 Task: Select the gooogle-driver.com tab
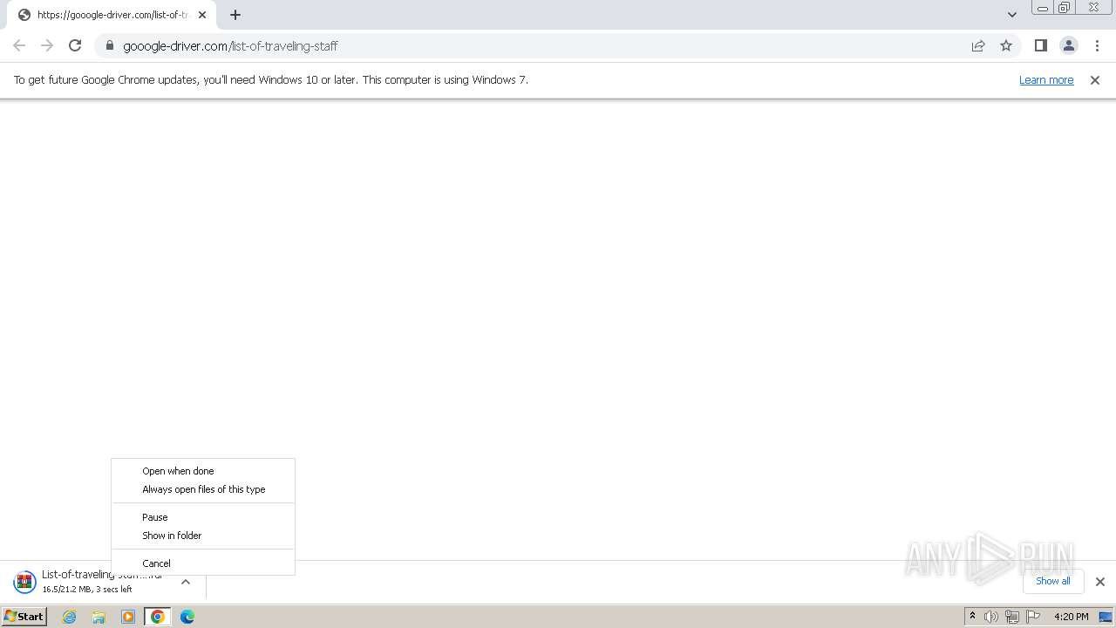(112, 15)
